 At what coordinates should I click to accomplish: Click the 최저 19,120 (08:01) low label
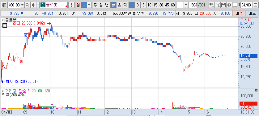coord(22,81)
